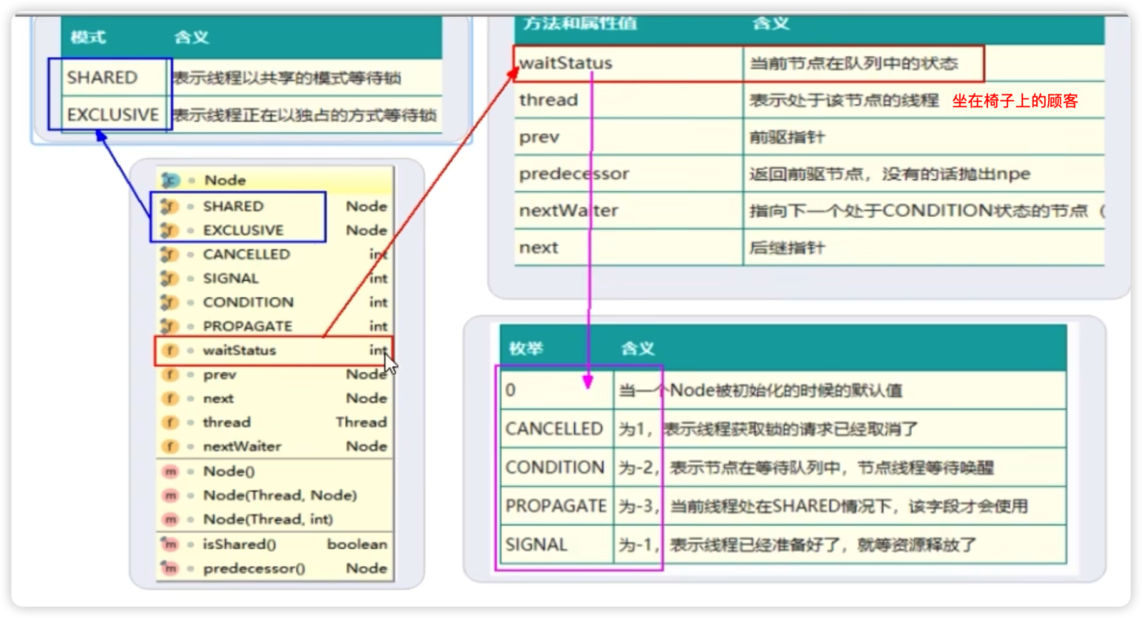1142x618 pixels.
Task: Click the field icon beside SIGNAL in structure
Action: click(169, 278)
